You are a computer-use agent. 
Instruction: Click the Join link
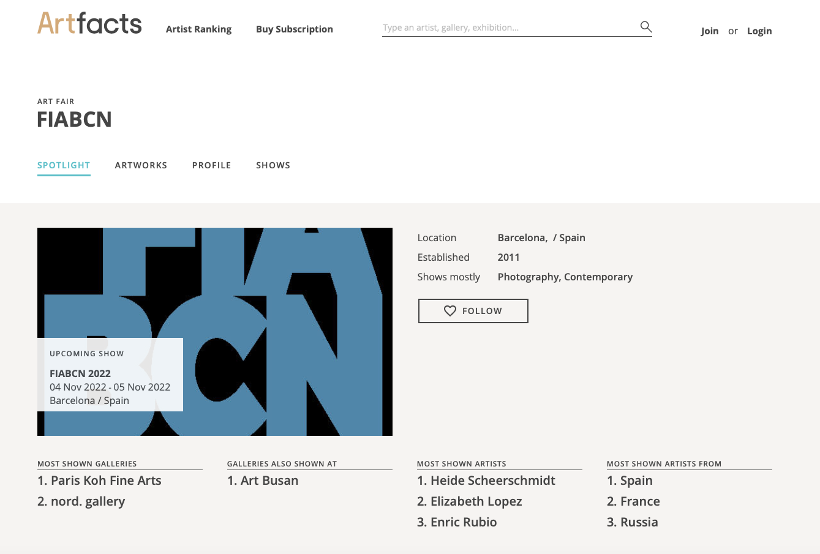710,31
